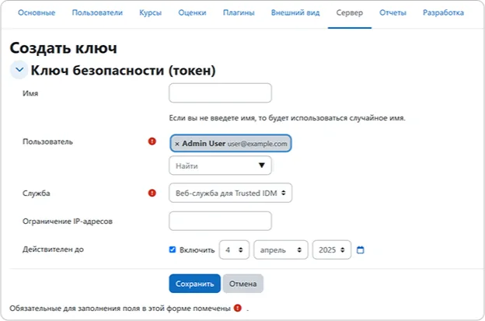Open the month dropdown showing апрель
This screenshot has width=485, height=321.
pos(280,250)
